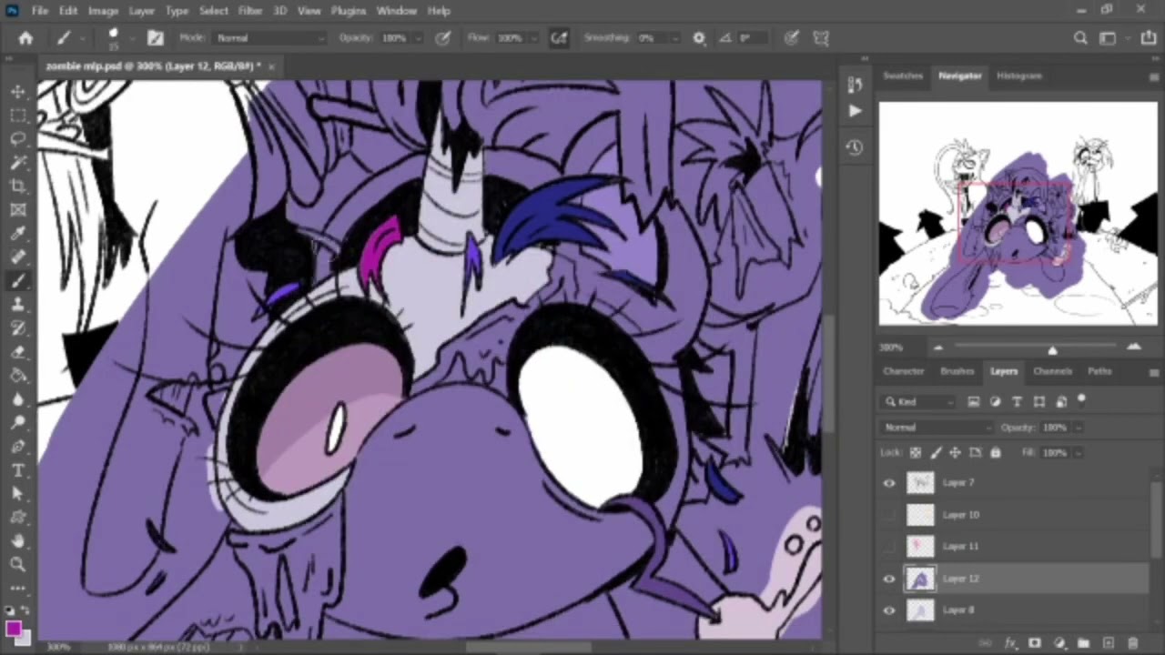Screen dimensions: 1165x655
Task: Select the Clone Stamp tool
Action: click(18, 304)
